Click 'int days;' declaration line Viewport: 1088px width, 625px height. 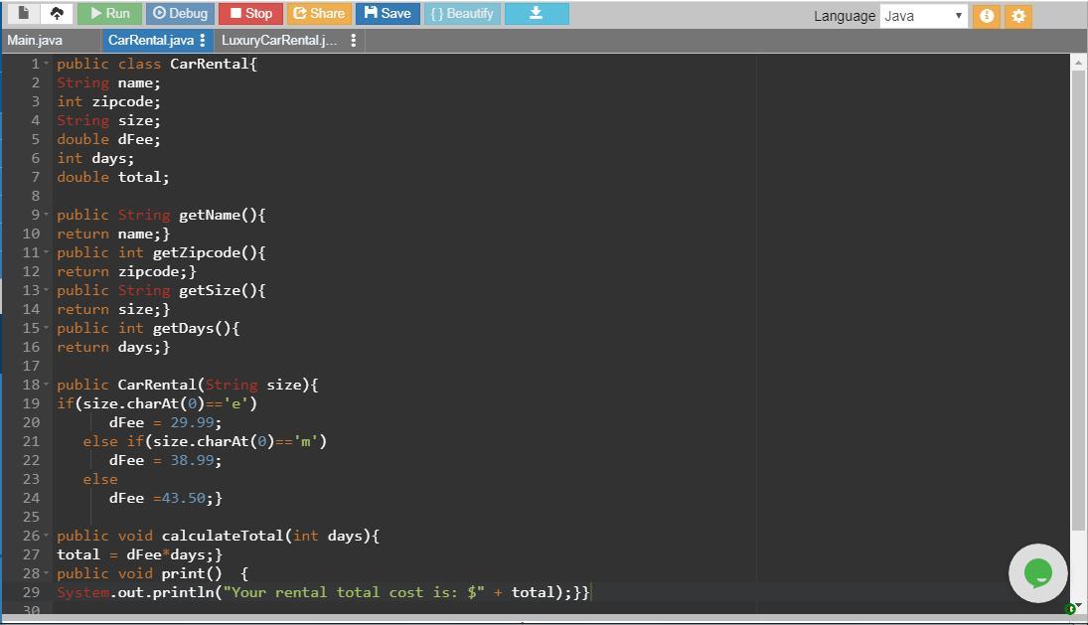coord(95,158)
